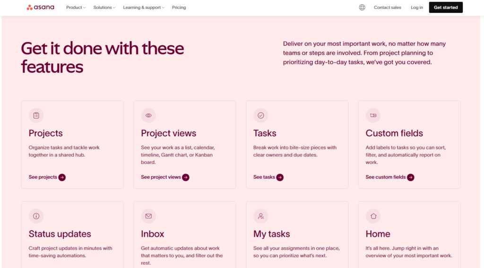Click the Custom fields icon
This screenshot has height=268, width=484.
pos(373,115)
